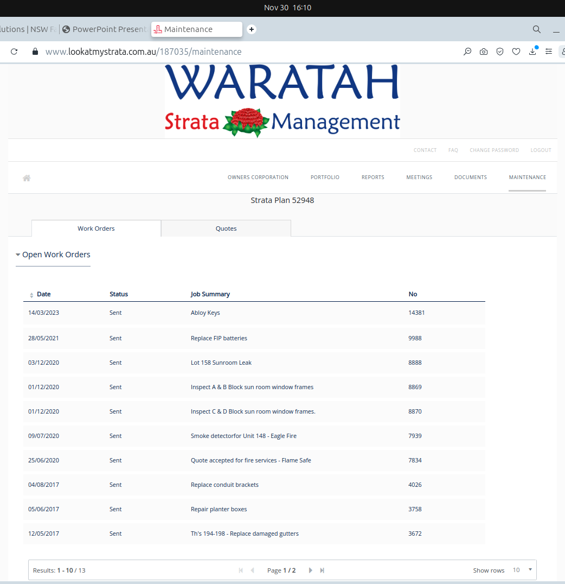This screenshot has height=584, width=565.
Task: Click the heart bookmarks icon
Action: click(516, 52)
